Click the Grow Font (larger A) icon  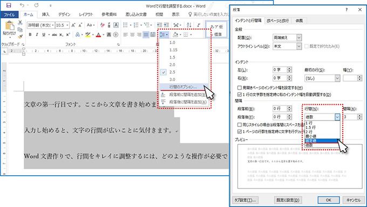(73, 25)
